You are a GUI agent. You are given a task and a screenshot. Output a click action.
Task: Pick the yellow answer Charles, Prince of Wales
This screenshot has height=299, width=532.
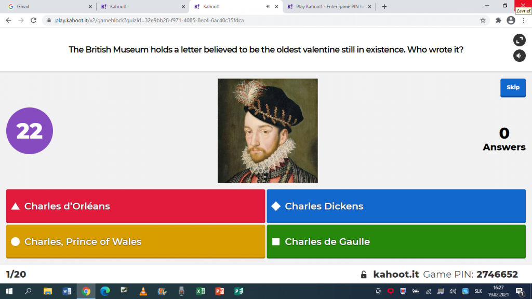[x=136, y=241]
